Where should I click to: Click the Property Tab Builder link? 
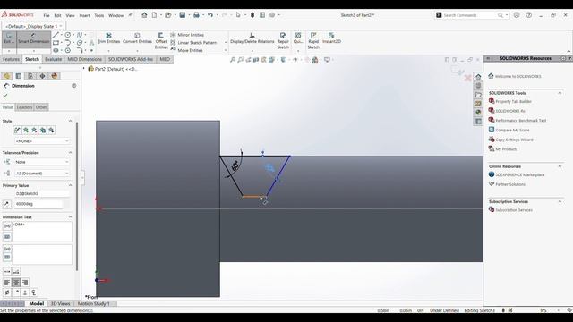[x=513, y=101]
